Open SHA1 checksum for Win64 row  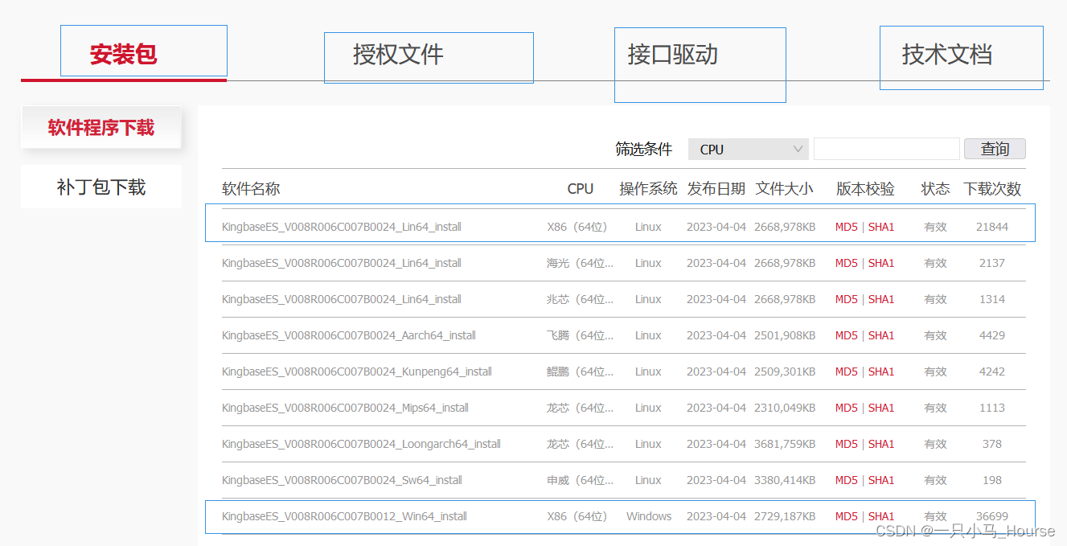[881, 516]
